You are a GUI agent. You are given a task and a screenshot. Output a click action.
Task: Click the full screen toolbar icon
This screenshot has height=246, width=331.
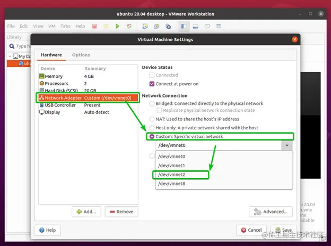coord(207,26)
